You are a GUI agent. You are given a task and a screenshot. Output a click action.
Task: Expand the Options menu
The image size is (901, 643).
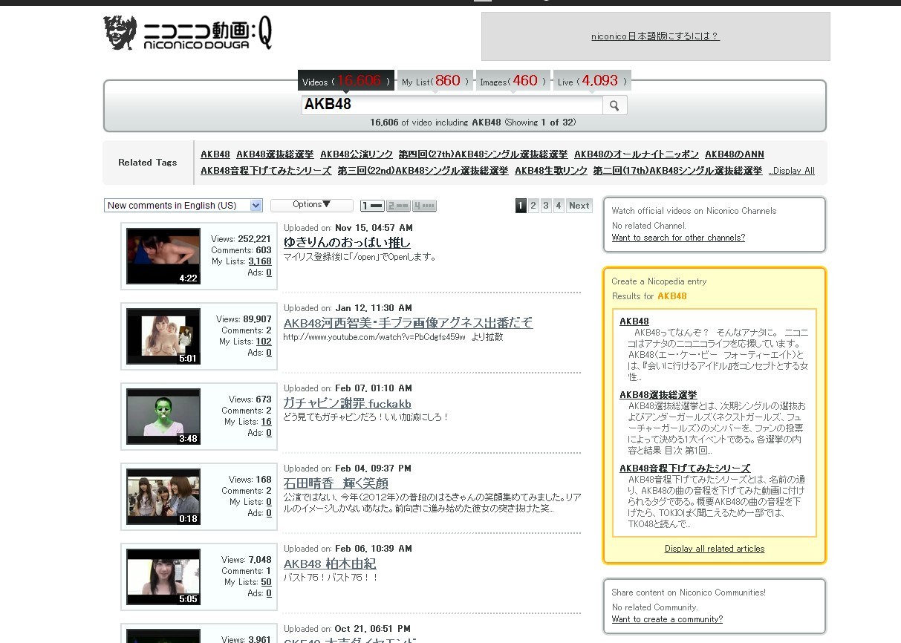coord(311,205)
